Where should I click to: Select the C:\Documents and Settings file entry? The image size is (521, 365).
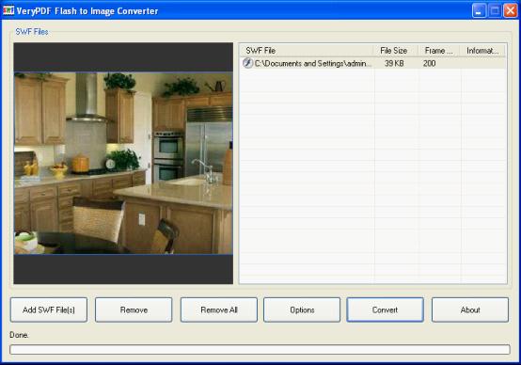pos(312,63)
